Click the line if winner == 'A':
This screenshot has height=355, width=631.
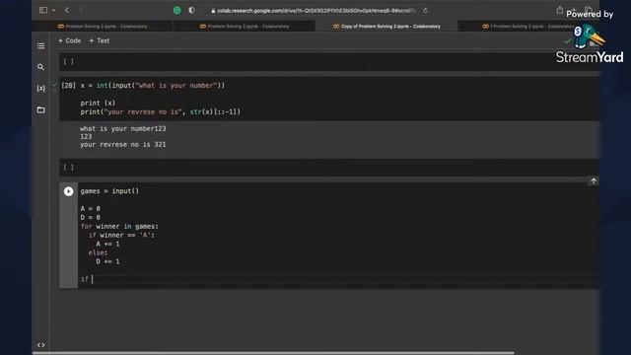tap(121, 235)
